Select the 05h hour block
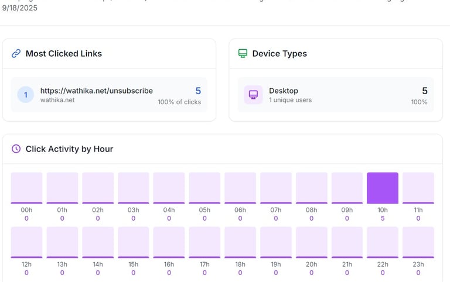This screenshot has height=282, width=450. click(x=204, y=188)
